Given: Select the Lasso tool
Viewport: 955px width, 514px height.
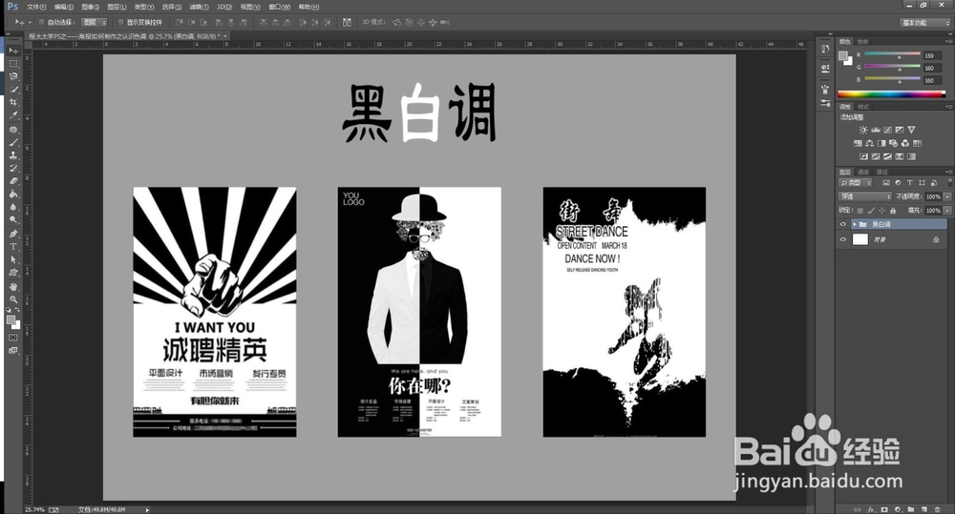Looking at the screenshot, I should (13, 76).
